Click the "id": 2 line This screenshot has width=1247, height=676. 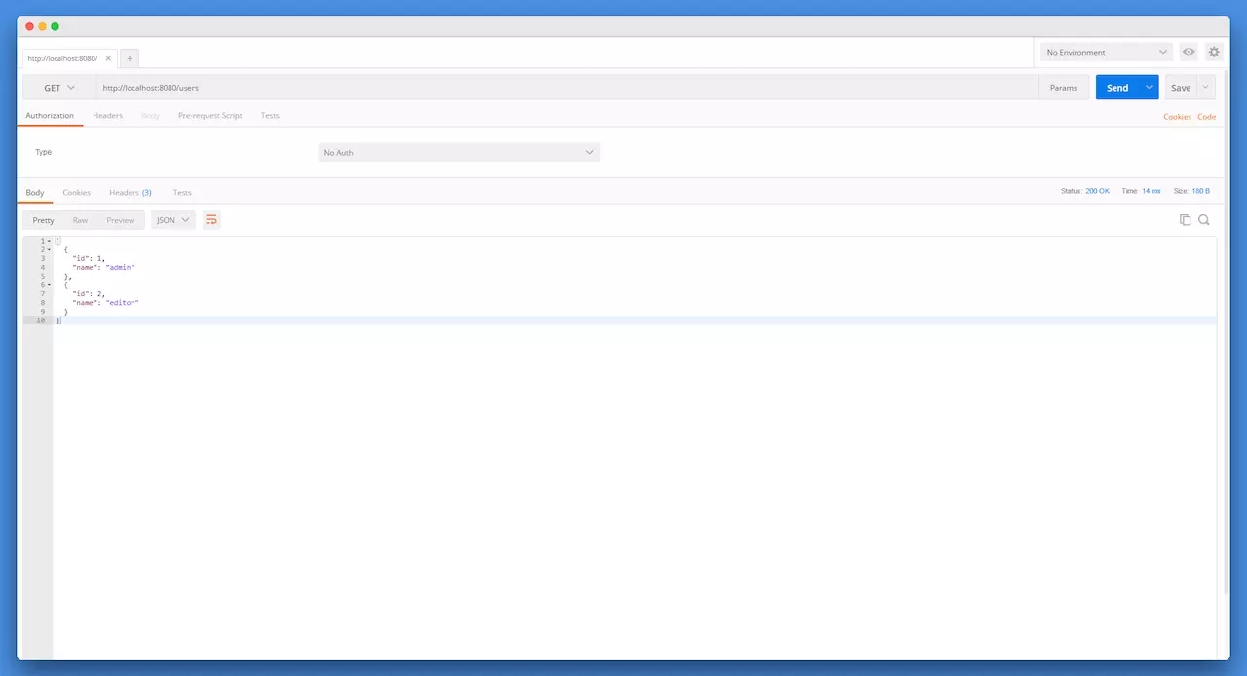tap(89, 293)
